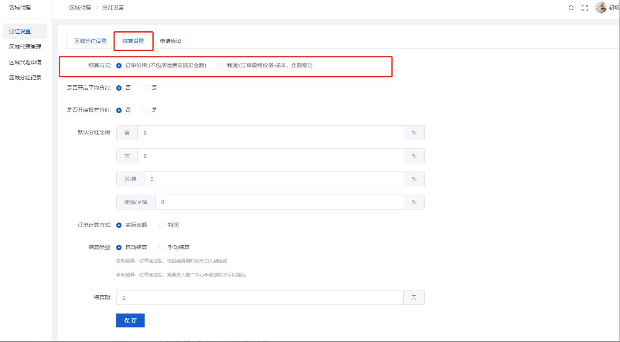Image resolution: width=620 pixels, height=342 pixels.
Task: Enable average dividend by selecting 是
Action: click(145, 88)
